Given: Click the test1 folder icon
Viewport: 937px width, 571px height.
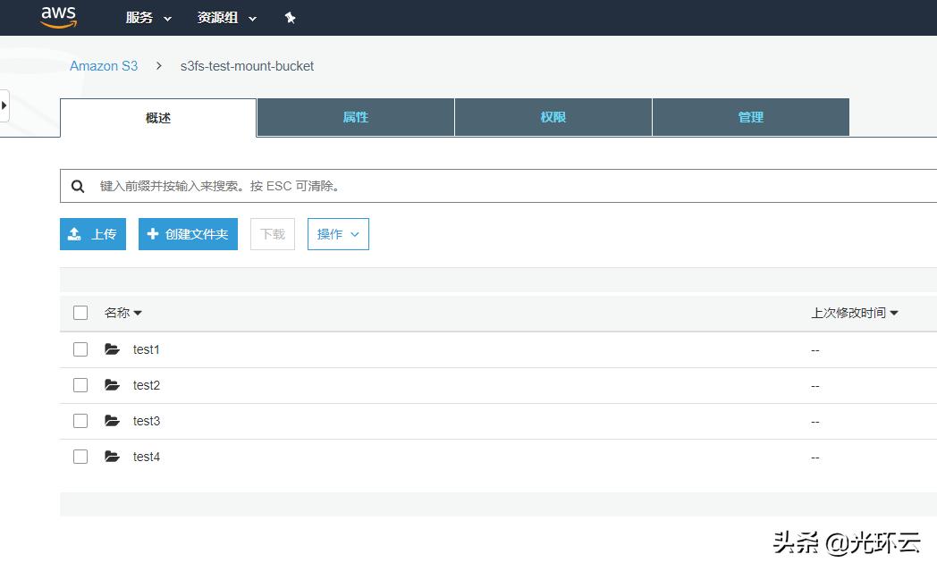Looking at the screenshot, I should 112,349.
